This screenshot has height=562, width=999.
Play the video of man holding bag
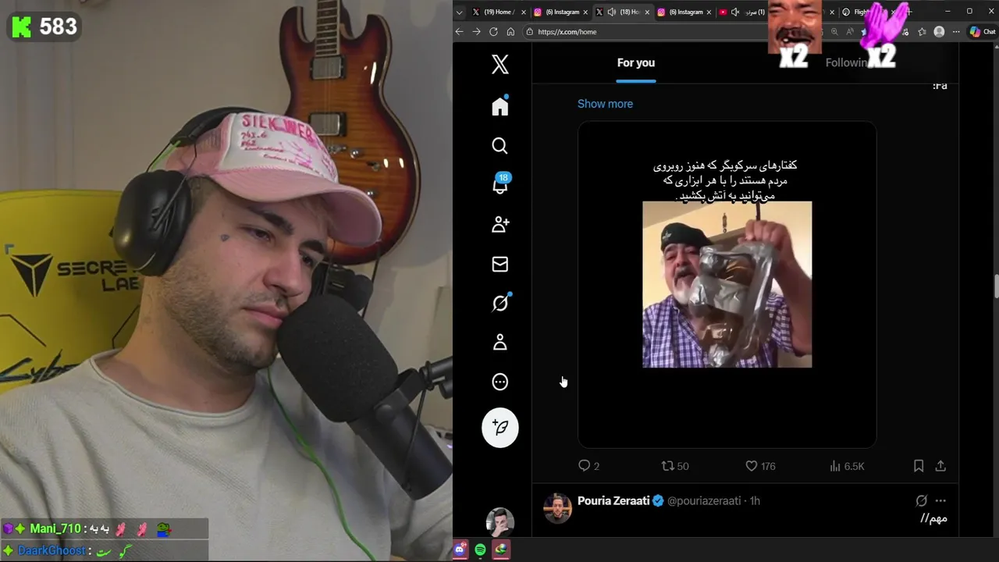point(727,284)
